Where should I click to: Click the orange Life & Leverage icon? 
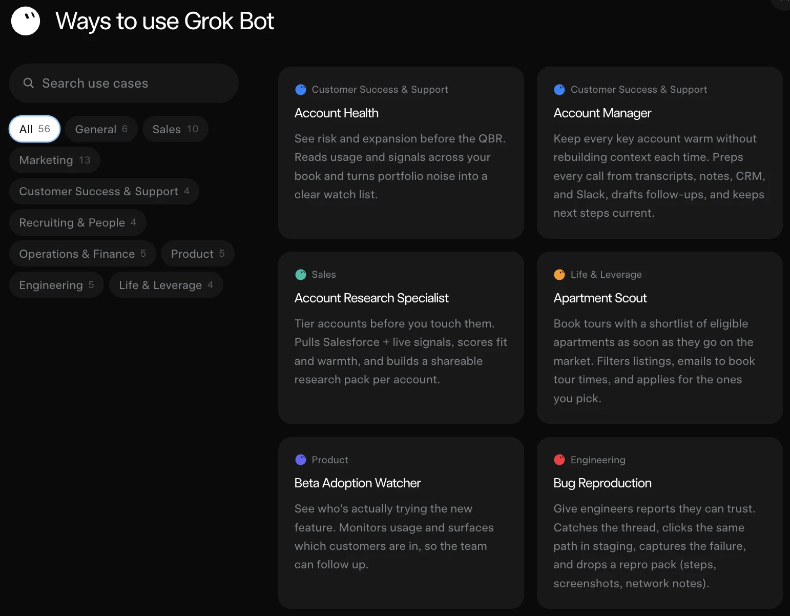point(559,275)
